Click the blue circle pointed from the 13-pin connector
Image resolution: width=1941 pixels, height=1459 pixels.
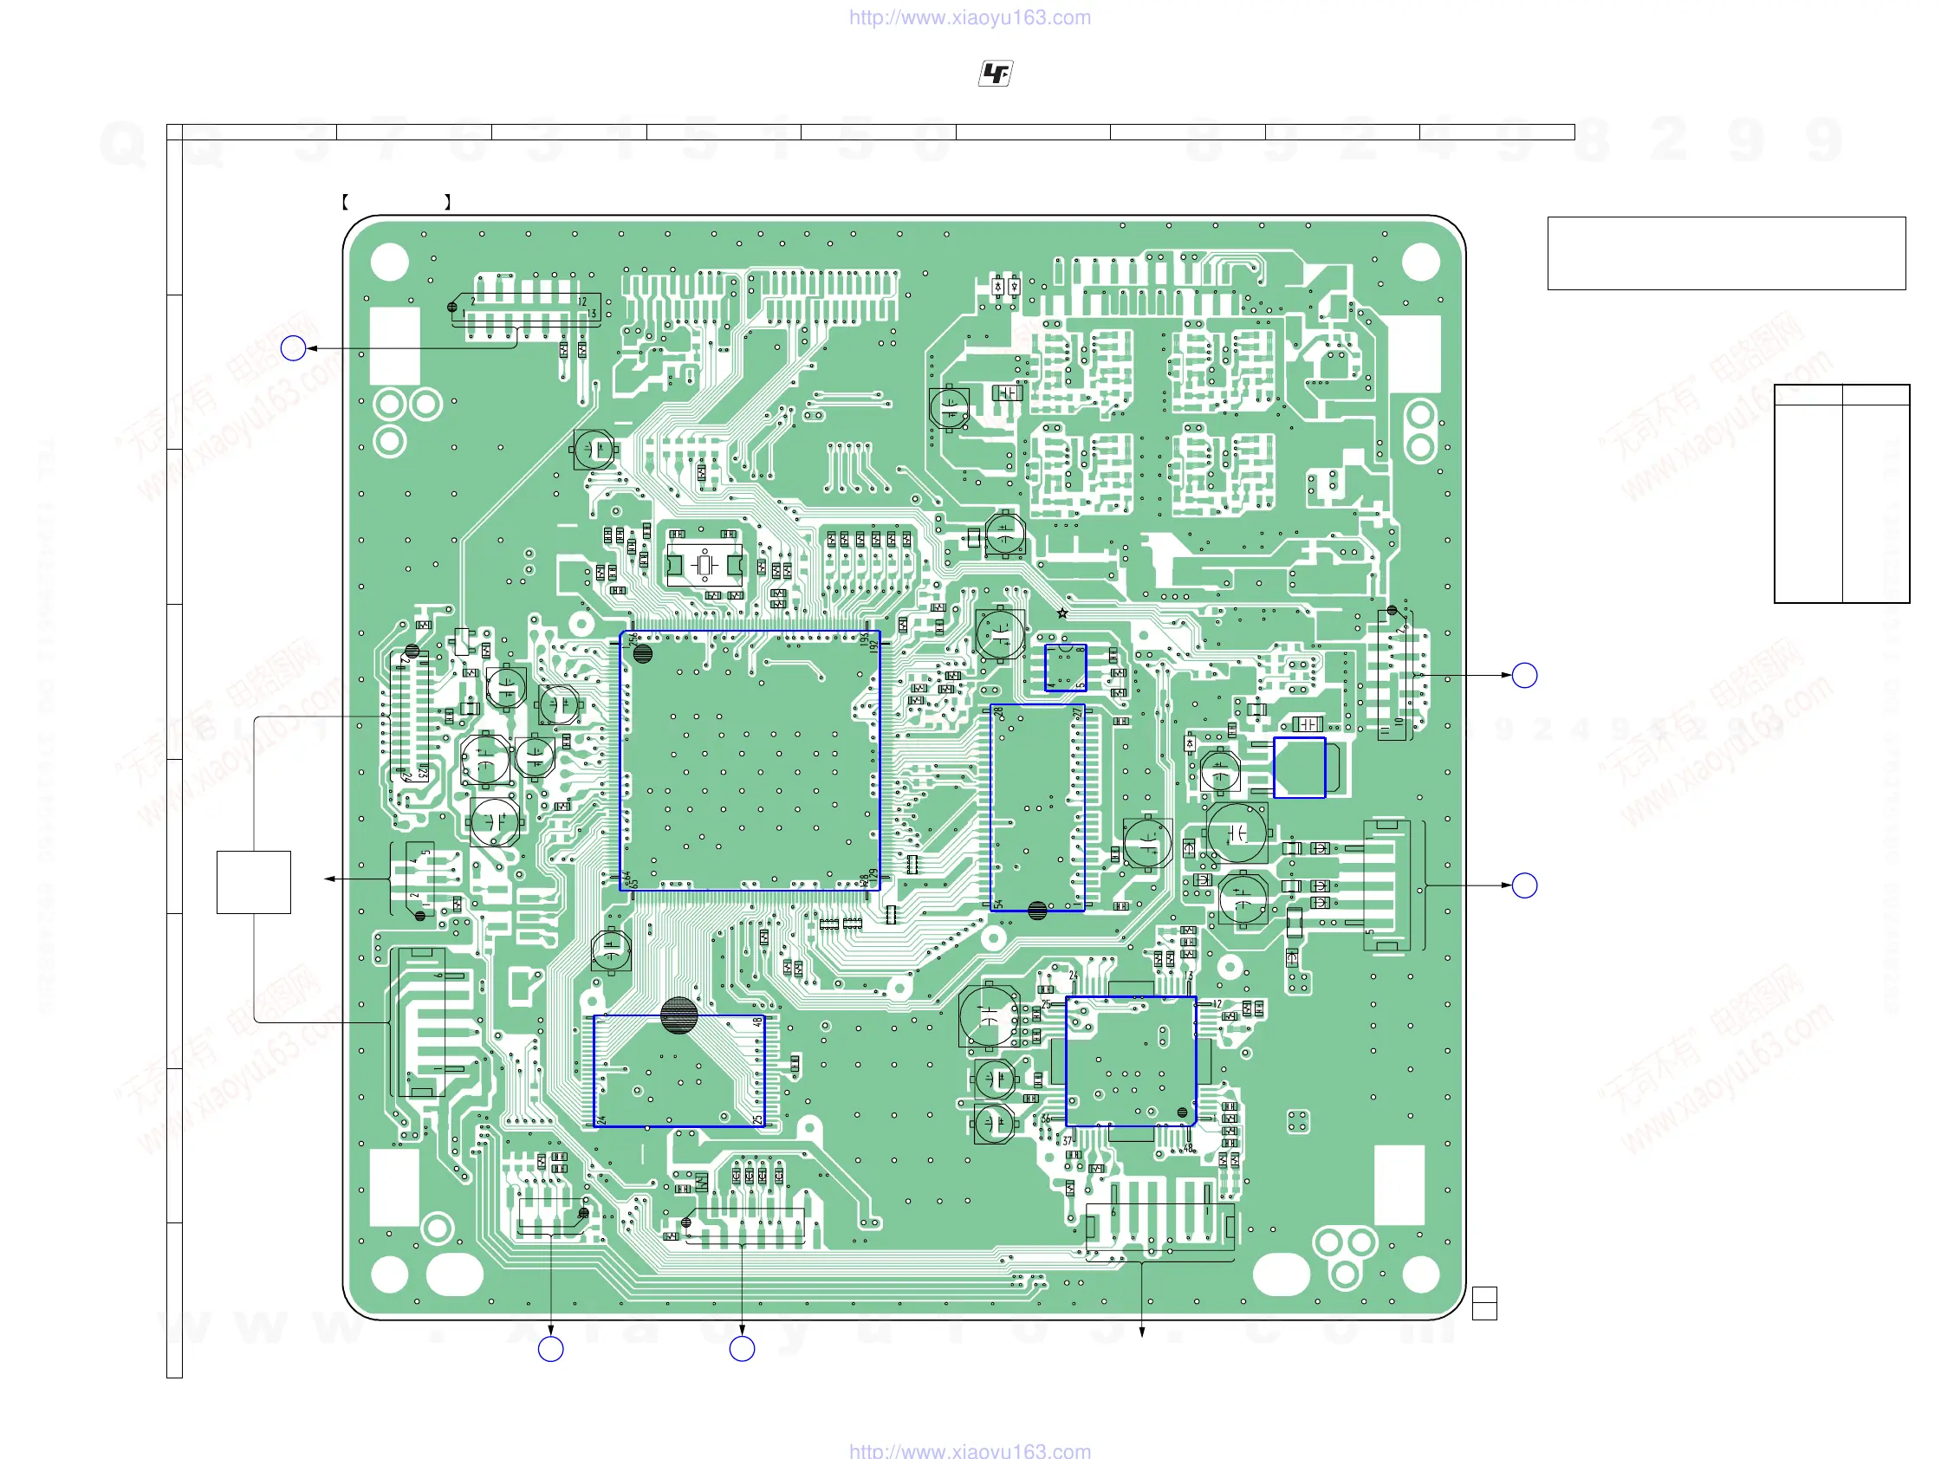293,348
